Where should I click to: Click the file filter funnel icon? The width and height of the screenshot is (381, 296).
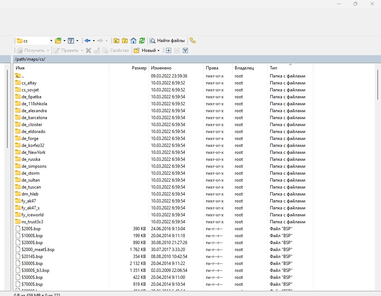[x=71, y=41]
